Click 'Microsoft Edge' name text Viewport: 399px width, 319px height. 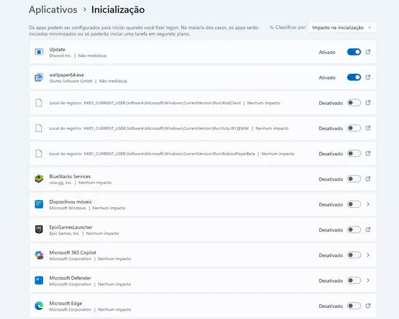point(65,304)
